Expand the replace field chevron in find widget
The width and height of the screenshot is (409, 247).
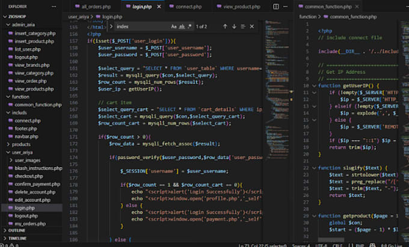pyautogui.click(x=111, y=26)
